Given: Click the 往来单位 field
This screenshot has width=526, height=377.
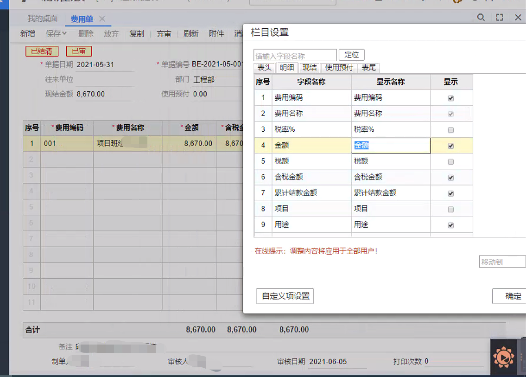Looking at the screenshot, I should point(105,80).
